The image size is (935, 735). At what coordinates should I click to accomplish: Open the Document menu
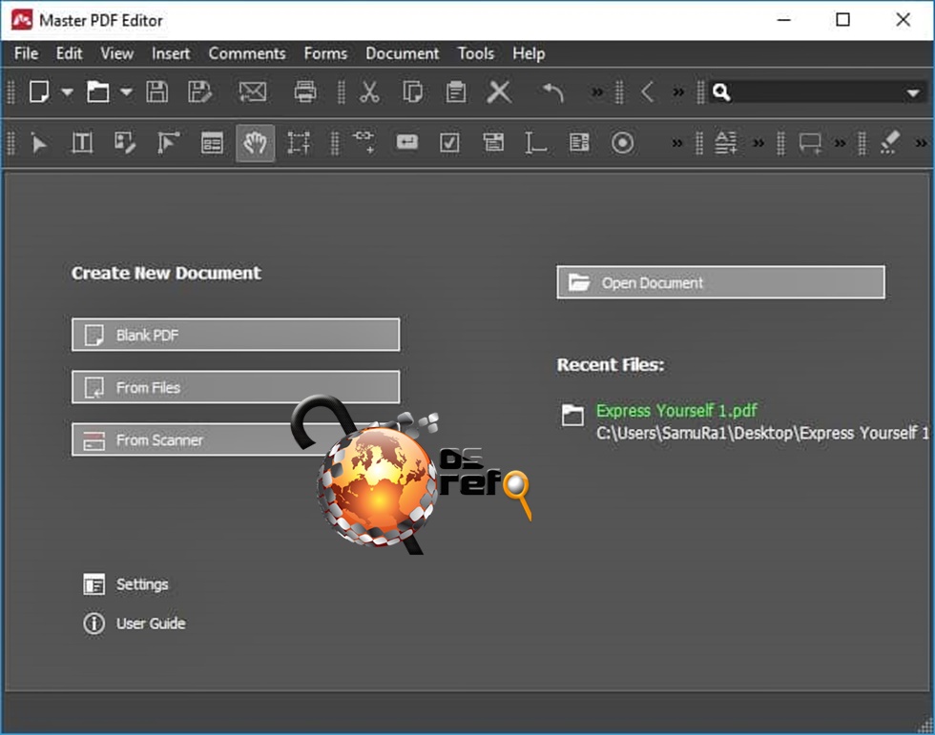[x=403, y=53]
